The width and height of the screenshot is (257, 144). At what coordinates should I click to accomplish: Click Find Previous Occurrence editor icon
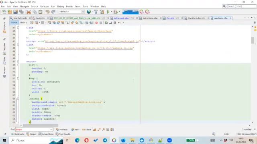[54, 23]
